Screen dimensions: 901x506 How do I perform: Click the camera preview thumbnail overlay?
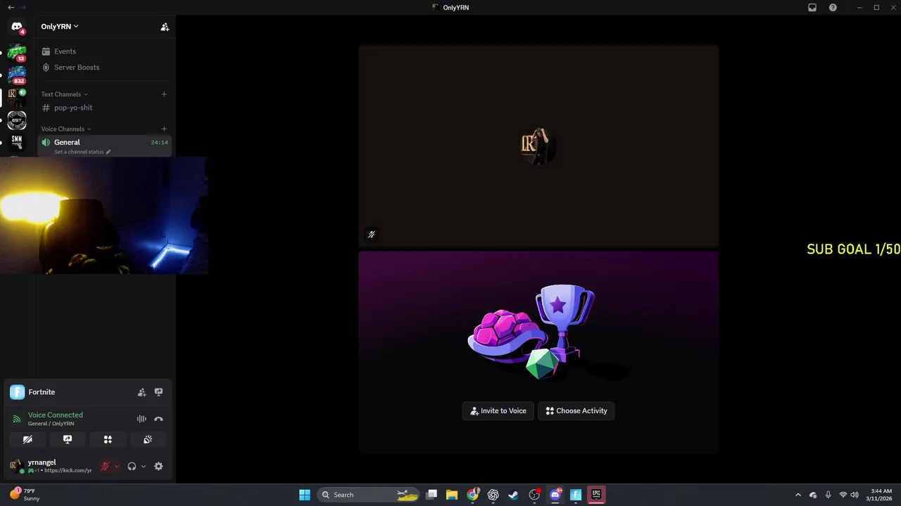[104, 215]
